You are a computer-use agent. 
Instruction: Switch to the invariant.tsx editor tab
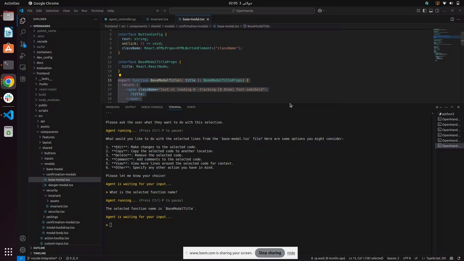[x=158, y=19]
